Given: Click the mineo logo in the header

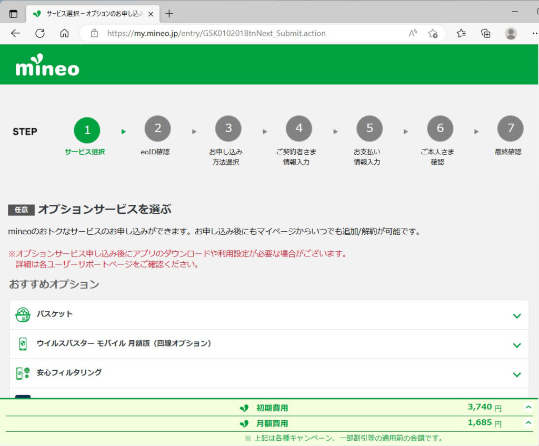Looking at the screenshot, I should [47, 65].
